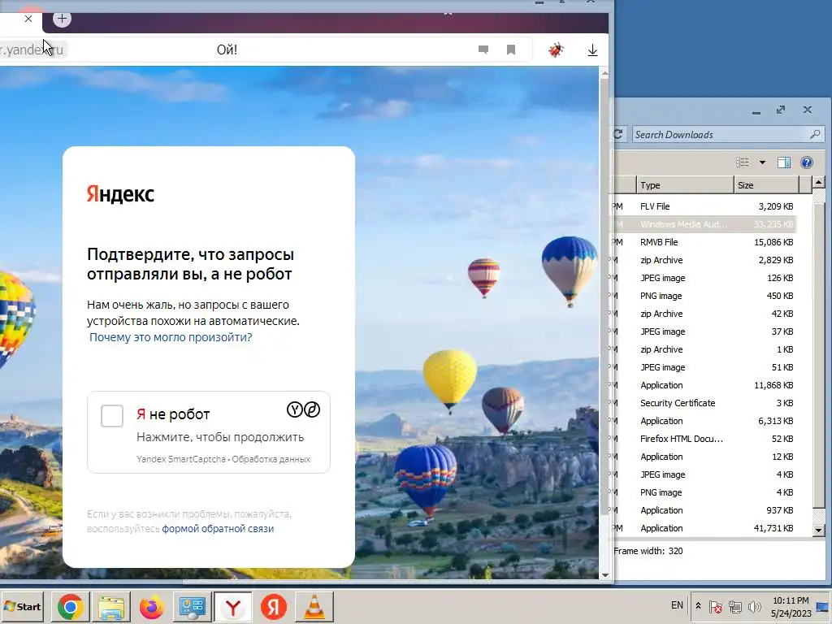Select the Application row sized 6,313 KB
832x624 pixels.
click(x=704, y=421)
